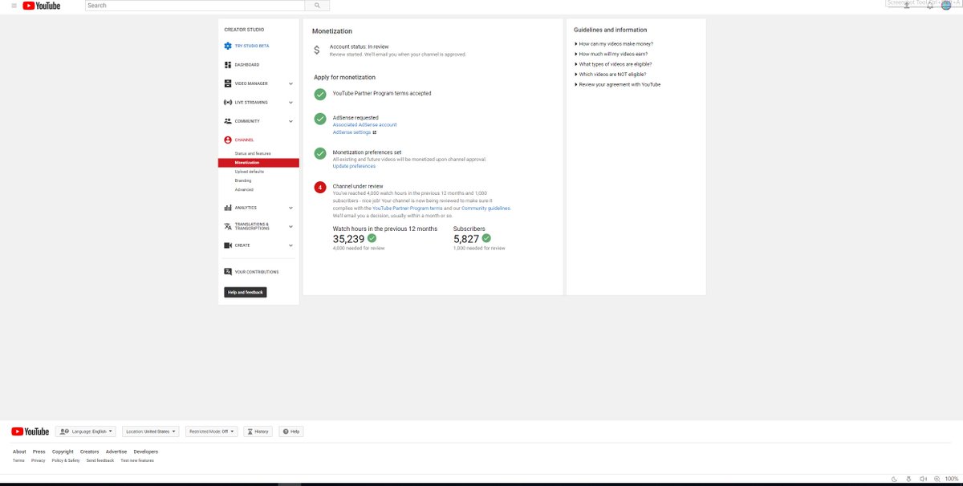Click the YouTube logo in the header

42,6
